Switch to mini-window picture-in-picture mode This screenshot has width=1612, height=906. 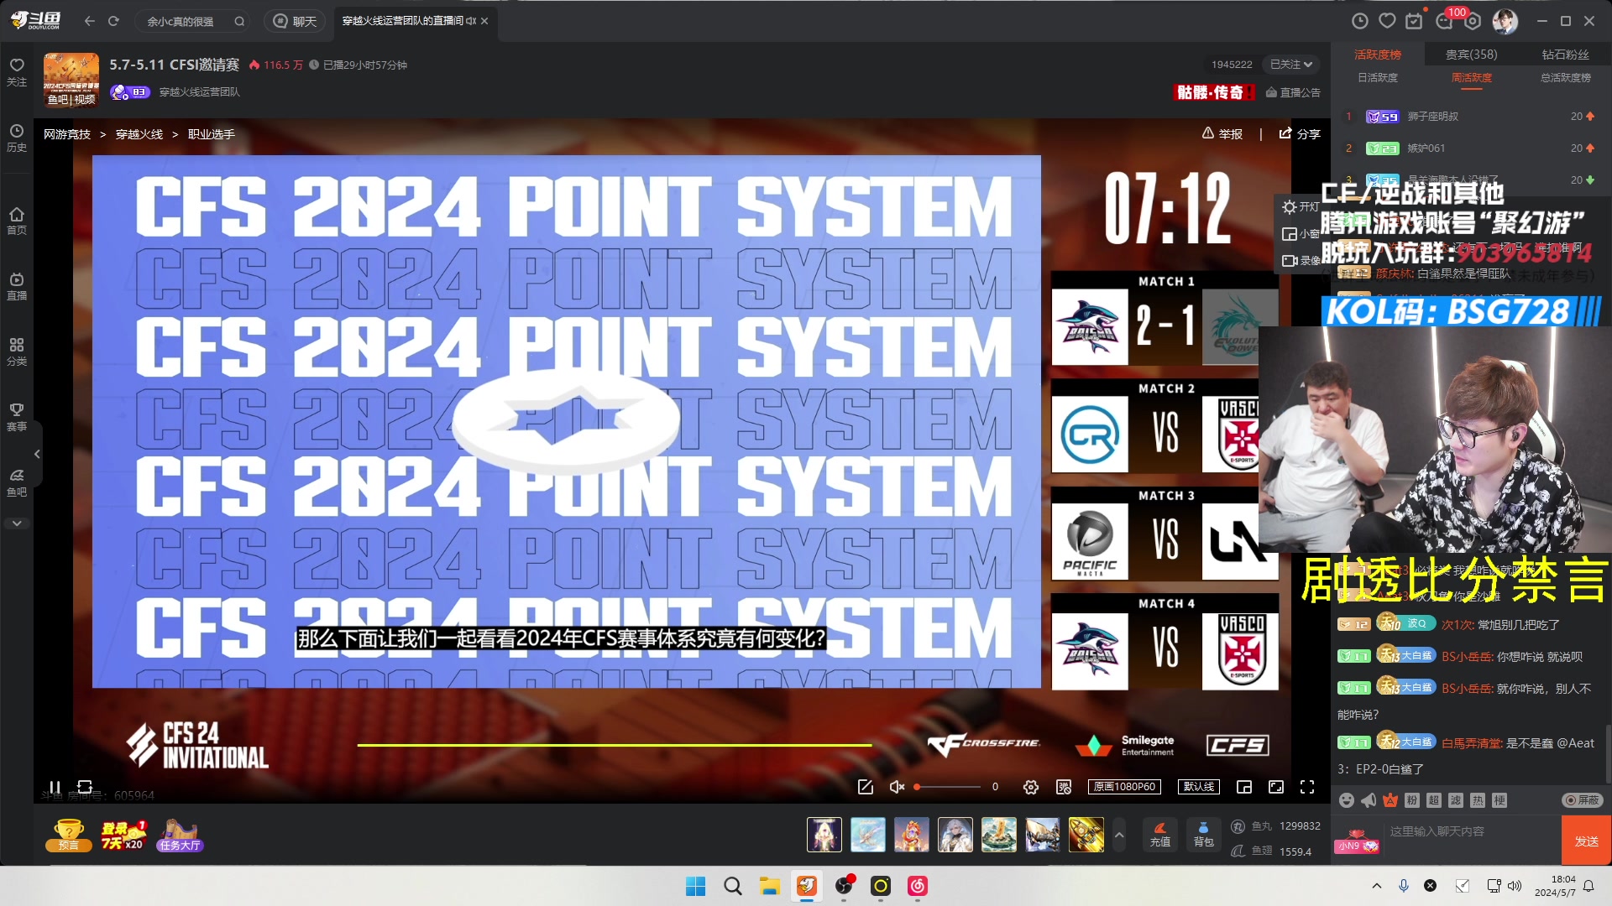[1244, 787]
